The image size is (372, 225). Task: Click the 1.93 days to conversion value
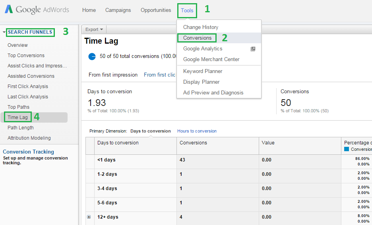point(97,103)
